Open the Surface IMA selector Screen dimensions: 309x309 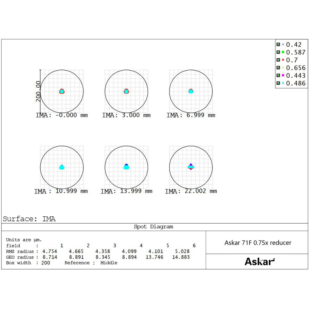point(29,219)
